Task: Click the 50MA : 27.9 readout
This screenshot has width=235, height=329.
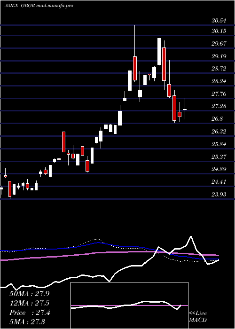Action: (x=29, y=294)
